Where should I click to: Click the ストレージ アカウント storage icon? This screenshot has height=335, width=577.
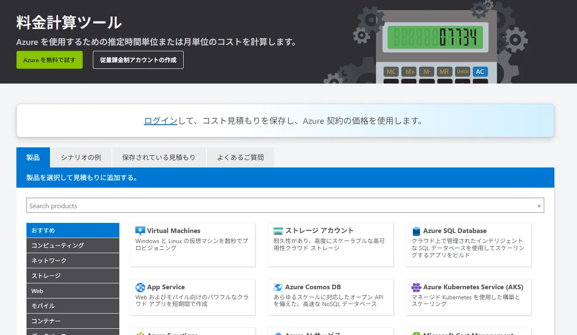(278, 231)
